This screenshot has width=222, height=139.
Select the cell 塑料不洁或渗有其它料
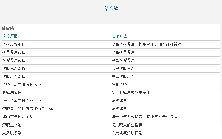56,85
